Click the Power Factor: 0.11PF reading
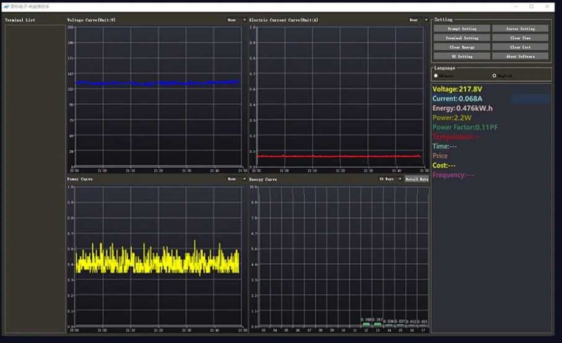This screenshot has height=343, width=562. click(465, 127)
